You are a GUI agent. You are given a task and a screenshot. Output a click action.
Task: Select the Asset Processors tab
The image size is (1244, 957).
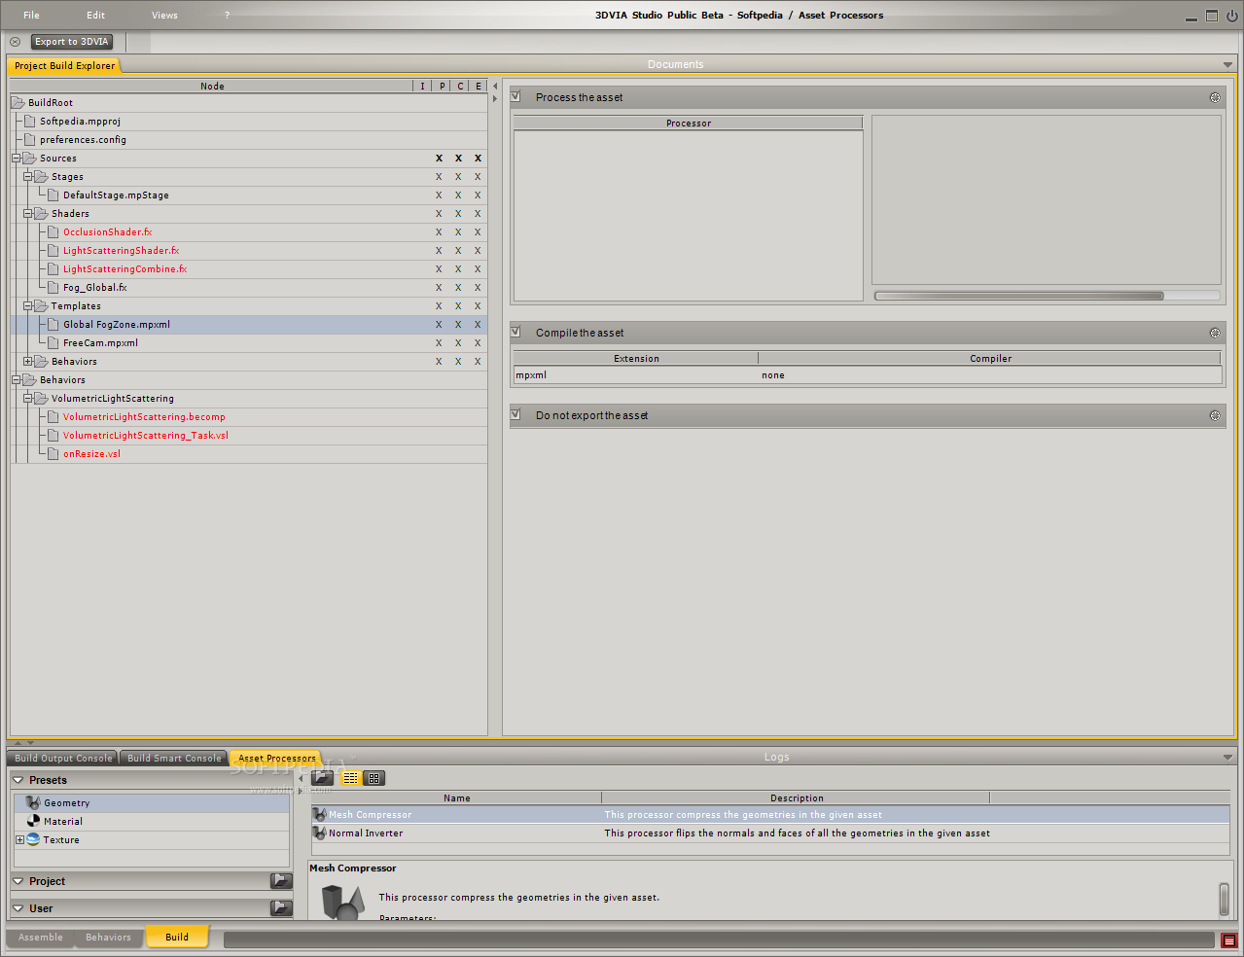click(277, 758)
